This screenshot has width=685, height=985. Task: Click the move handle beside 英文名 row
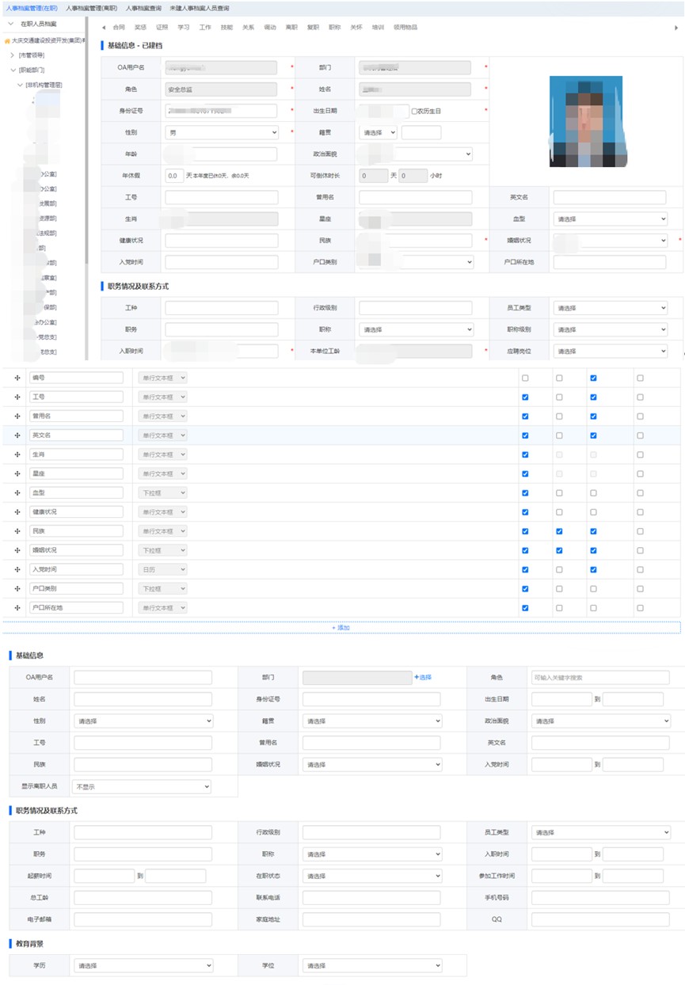pyautogui.click(x=17, y=435)
